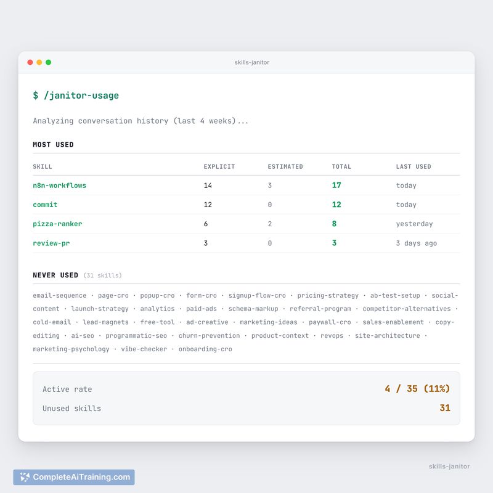The height and width of the screenshot is (493, 493).
Task: Click the pricing-strategy skill
Action: (x=328, y=296)
